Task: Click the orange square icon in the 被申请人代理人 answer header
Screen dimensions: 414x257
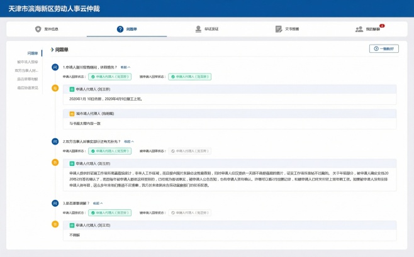Action: [72, 114]
